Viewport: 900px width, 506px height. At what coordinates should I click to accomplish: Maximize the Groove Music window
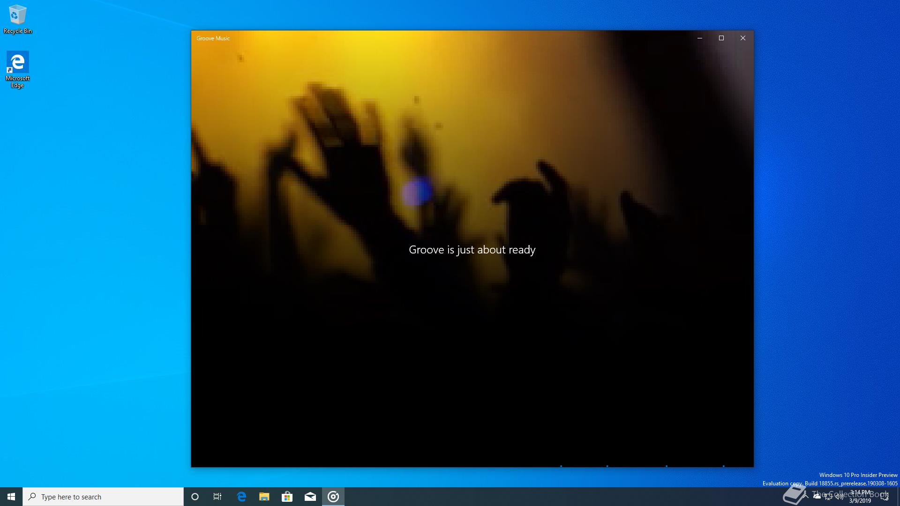[x=721, y=38]
